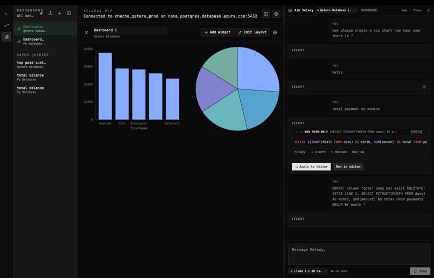
Task: Click the green sparkle AI icon in the Dashboards header
Action: 41,13
